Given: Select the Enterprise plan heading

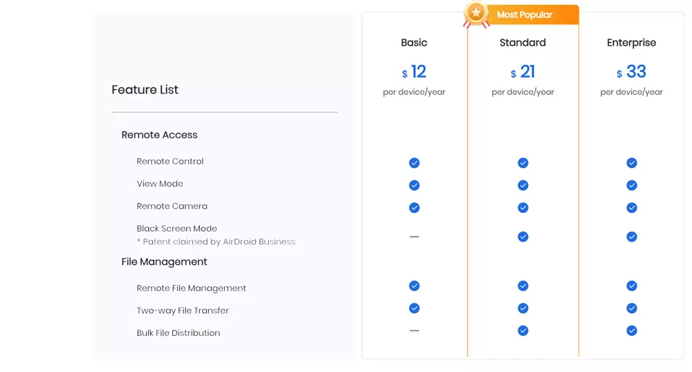Looking at the screenshot, I should 631,43.
